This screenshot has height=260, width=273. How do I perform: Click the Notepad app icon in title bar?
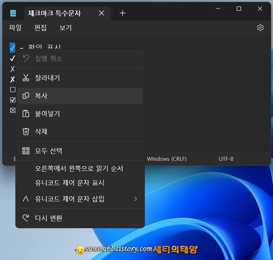(x=13, y=13)
